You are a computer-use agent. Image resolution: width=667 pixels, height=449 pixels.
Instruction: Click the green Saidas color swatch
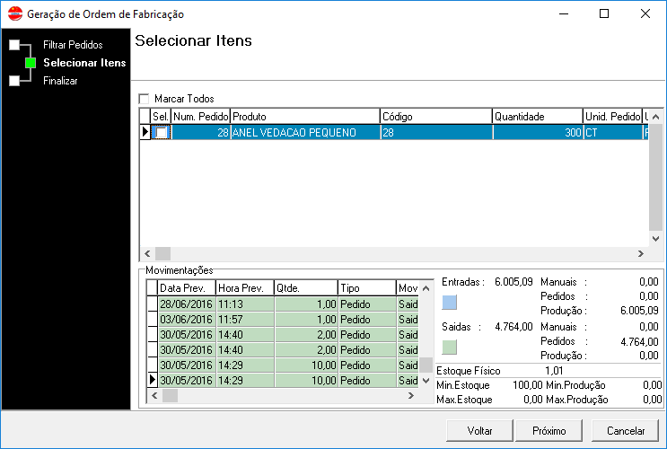coord(451,346)
